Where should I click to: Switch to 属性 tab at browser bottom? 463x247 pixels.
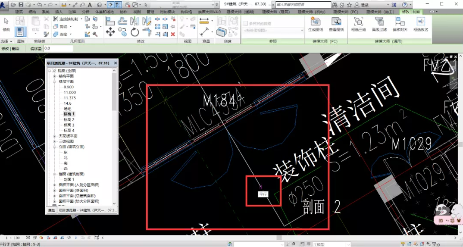click(x=52, y=210)
